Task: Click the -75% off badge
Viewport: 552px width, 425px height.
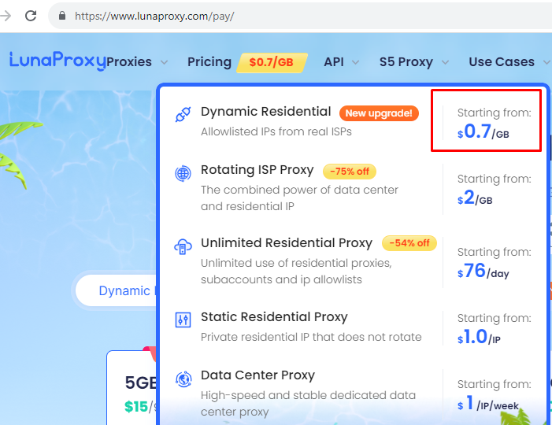Action: click(350, 172)
